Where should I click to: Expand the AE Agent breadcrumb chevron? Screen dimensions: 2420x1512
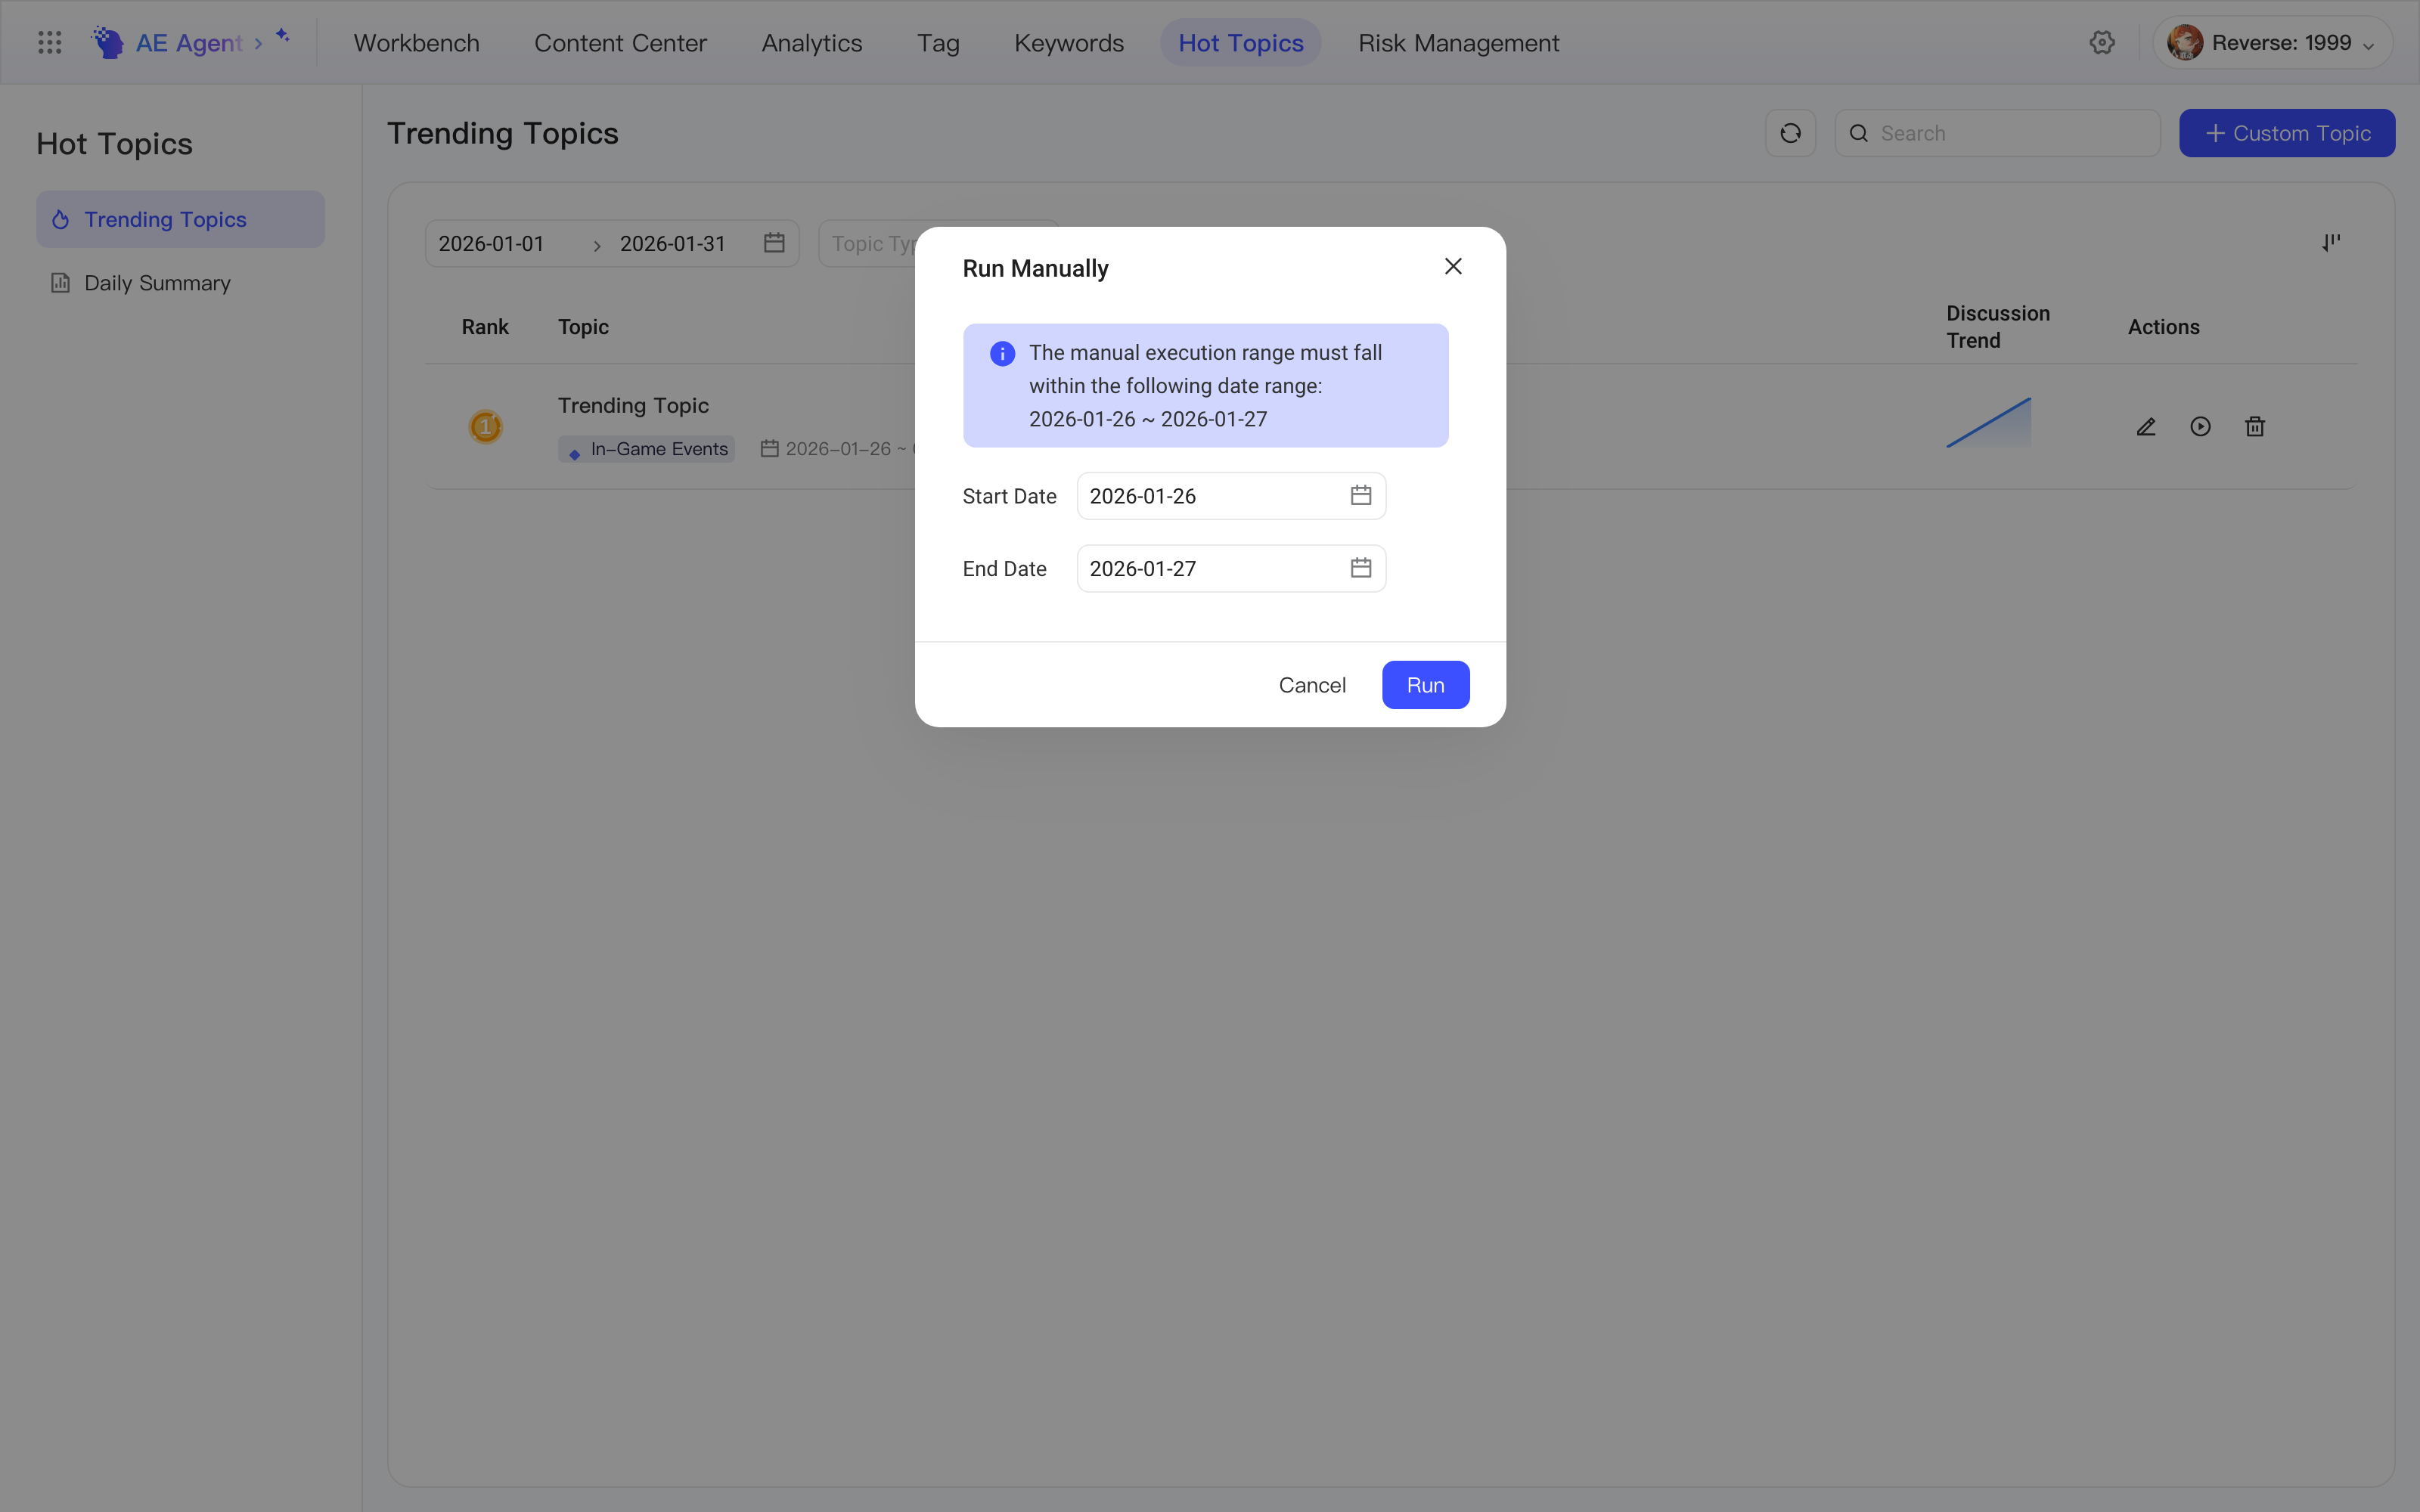pos(258,44)
